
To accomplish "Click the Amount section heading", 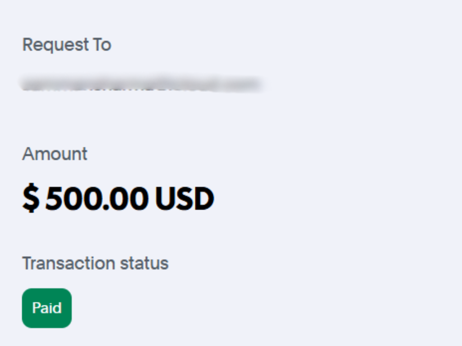I will [54, 154].
